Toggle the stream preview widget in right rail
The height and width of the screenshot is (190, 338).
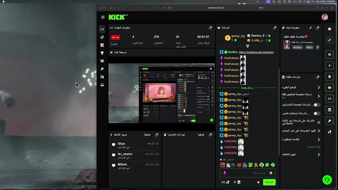pyautogui.click(x=330, y=55)
